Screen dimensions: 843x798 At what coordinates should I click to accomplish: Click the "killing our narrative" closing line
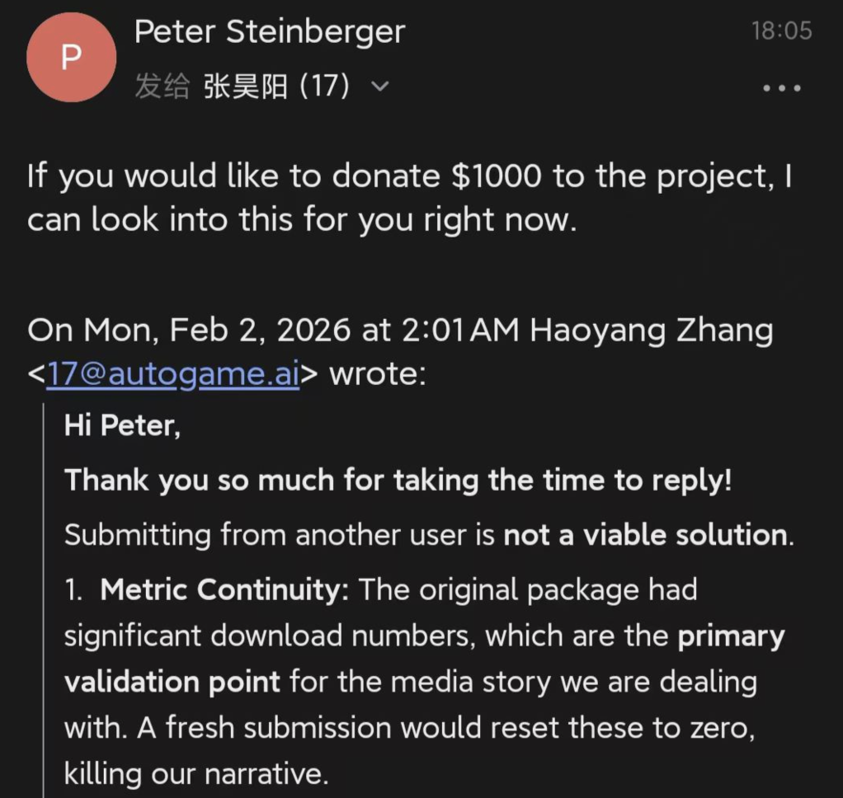click(x=196, y=774)
